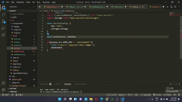Click the code minimap
182x102 pixels.
click(x=174, y=14)
